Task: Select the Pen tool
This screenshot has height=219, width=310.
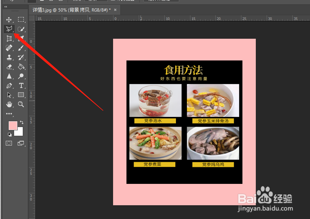Action: point(9,85)
